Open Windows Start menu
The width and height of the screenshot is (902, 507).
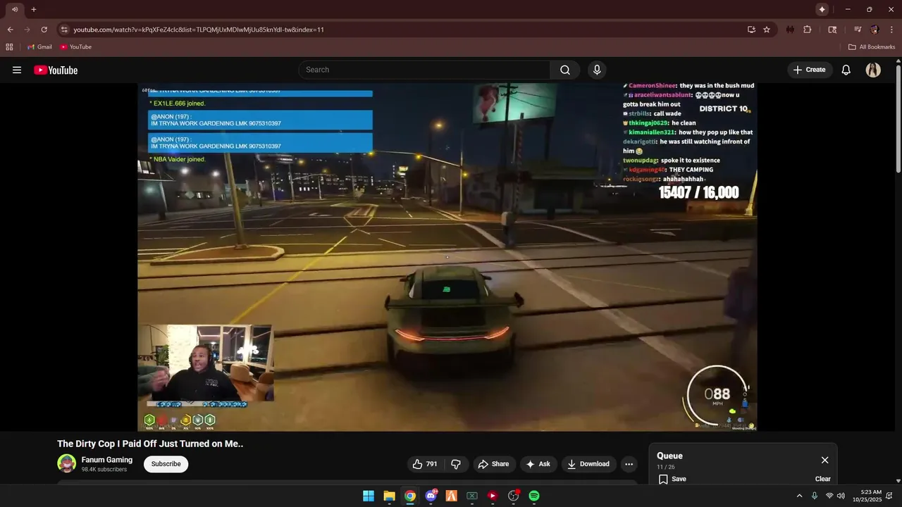369,496
